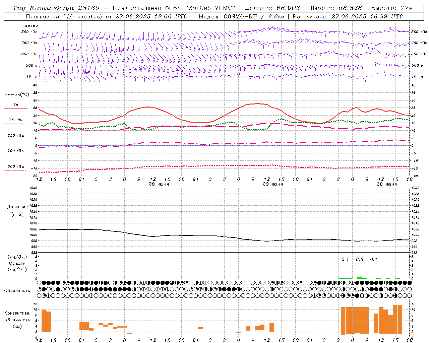Image resolution: width=429 pixels, height=343 pixels.
Task: Select the (мм/1ч.) precipitation unit label
Action: (17, 270)
